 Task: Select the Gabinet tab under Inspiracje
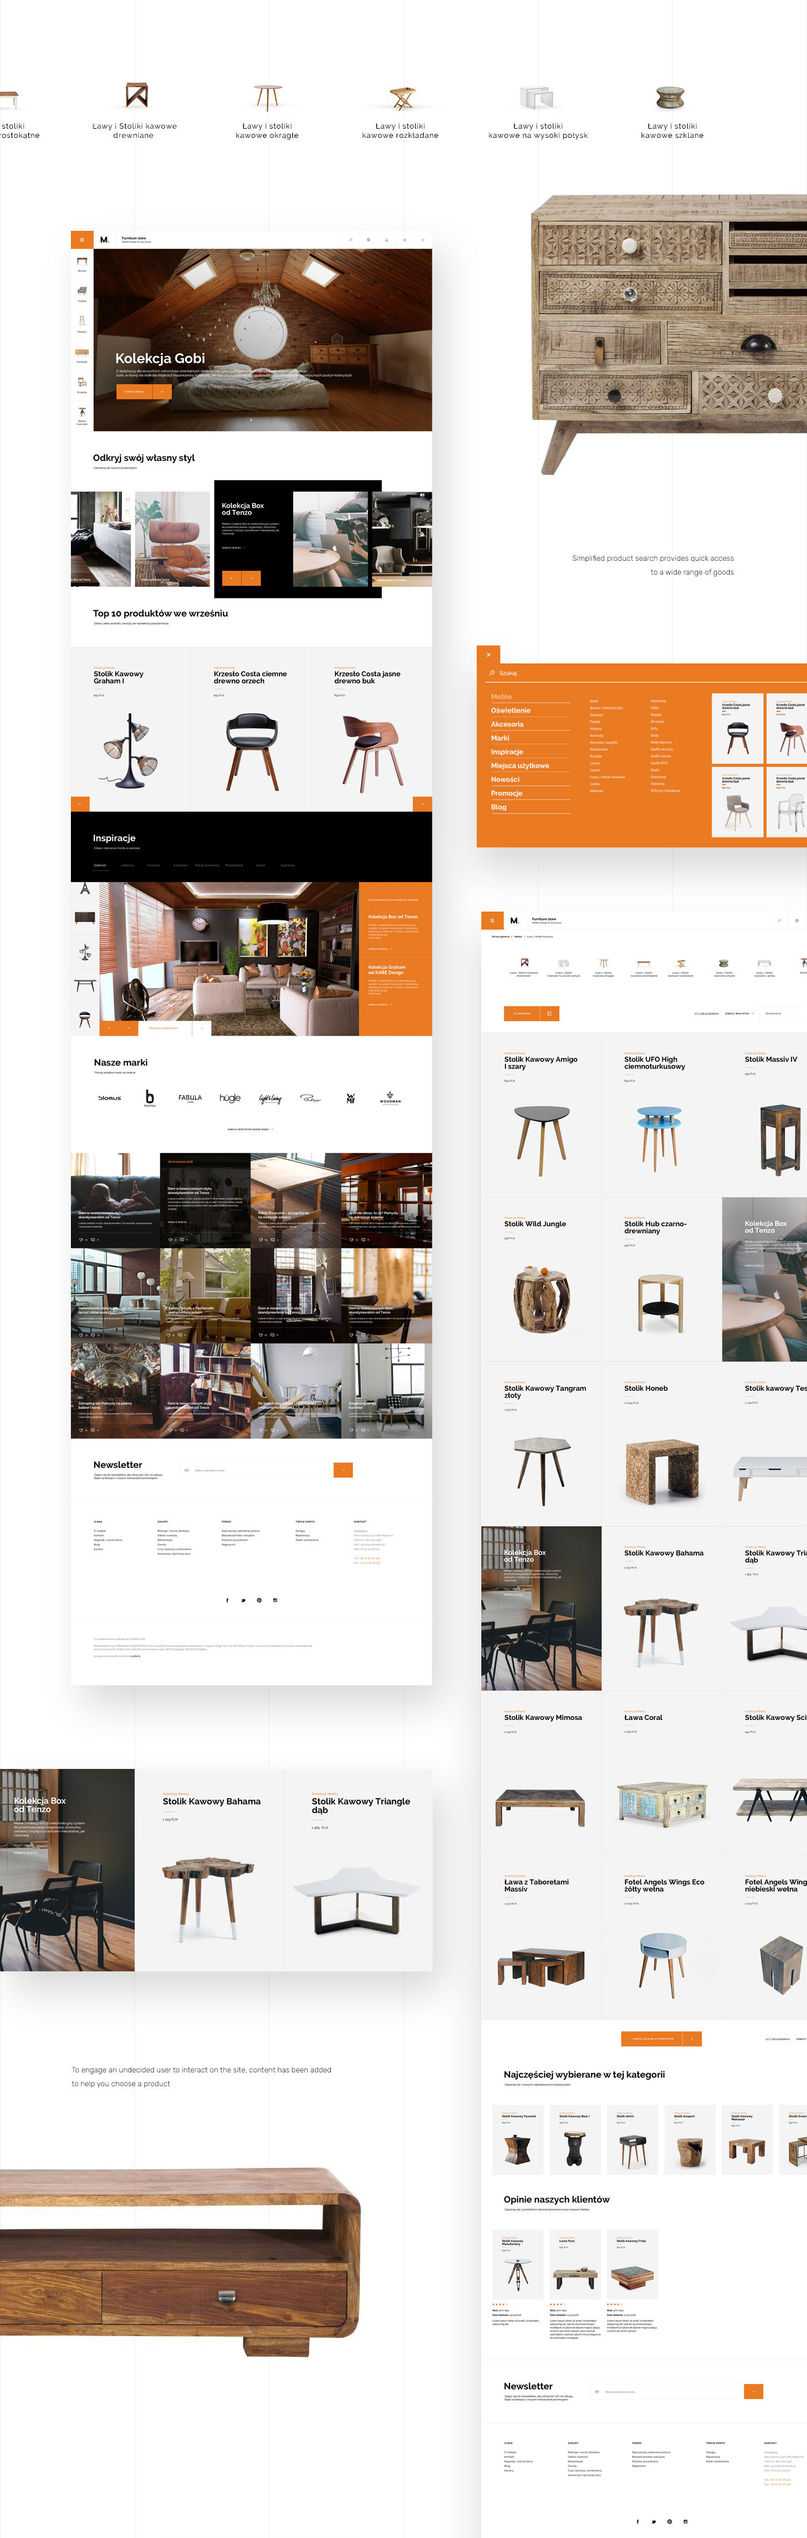pos(99,865)
